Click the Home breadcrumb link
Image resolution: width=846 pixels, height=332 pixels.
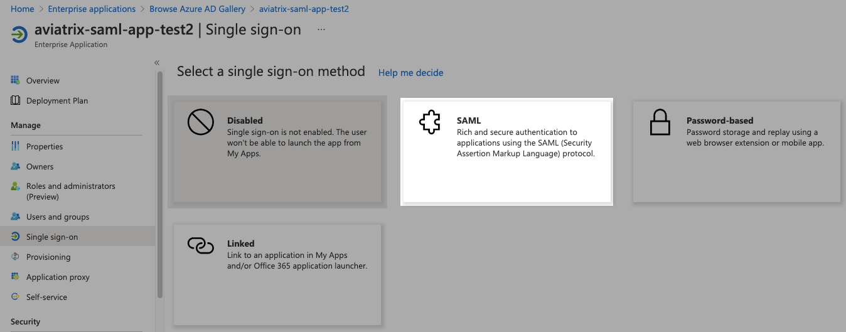[23, 9]
